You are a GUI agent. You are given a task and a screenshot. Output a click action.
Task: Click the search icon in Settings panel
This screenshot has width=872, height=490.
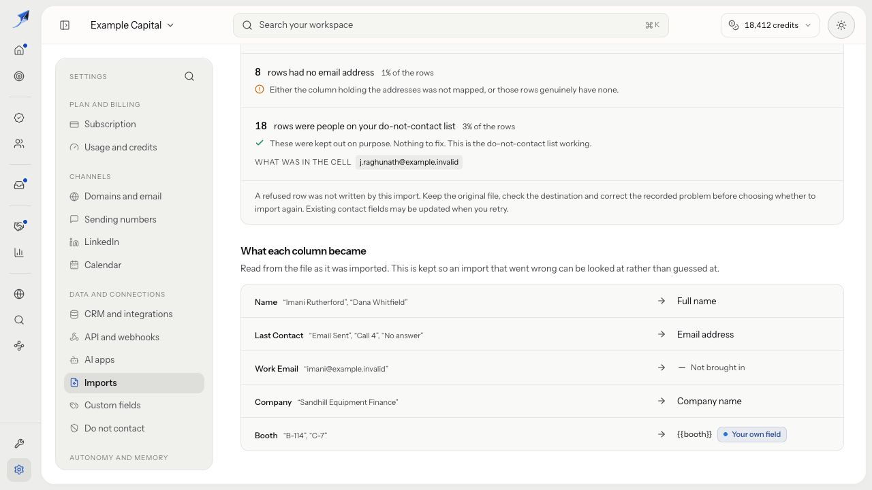pyautogui.click(x=189, y=76)
